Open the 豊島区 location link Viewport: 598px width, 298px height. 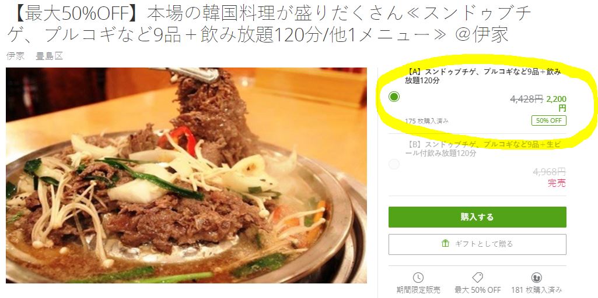tap(49, 56)
